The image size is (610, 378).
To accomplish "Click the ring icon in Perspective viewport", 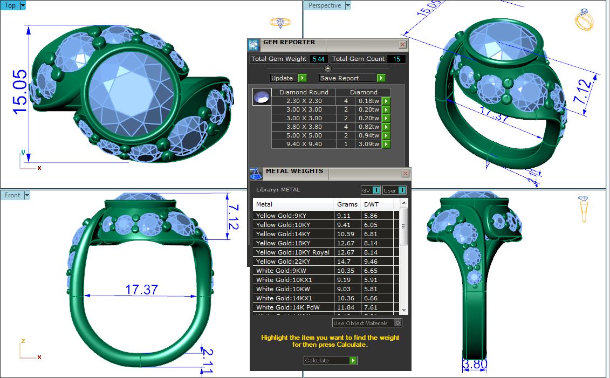I will (x=585, y=20).
